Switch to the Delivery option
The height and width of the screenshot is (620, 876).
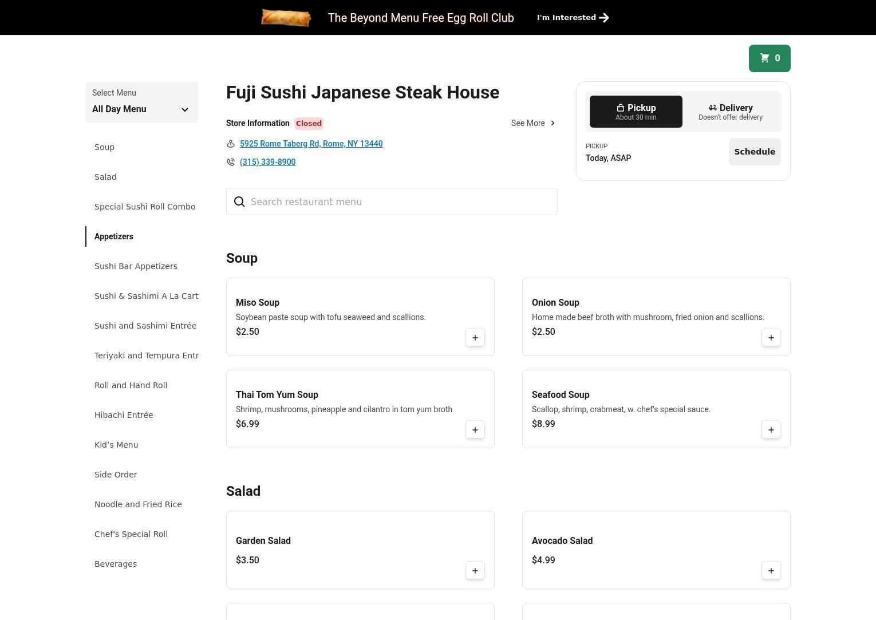click(x=730, y=112)
